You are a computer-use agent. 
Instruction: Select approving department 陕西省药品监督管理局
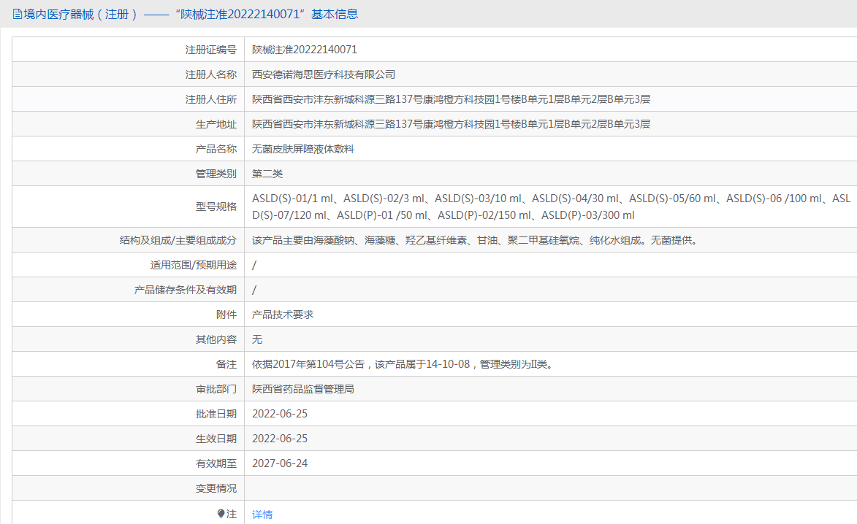302,389
